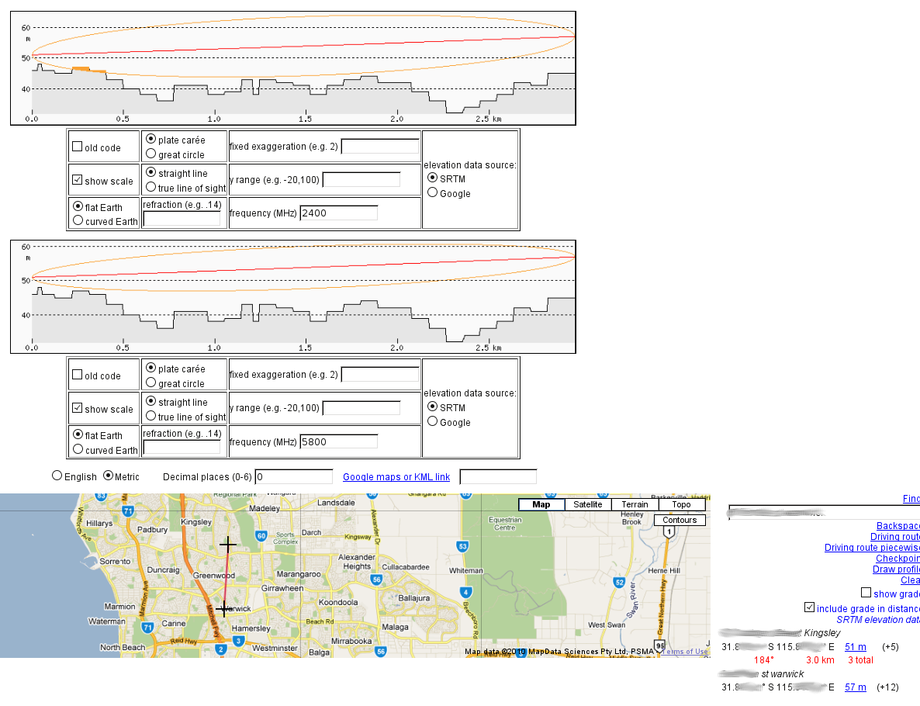
Task: Switch the map to Terrain view
Action: coord(635,504)
